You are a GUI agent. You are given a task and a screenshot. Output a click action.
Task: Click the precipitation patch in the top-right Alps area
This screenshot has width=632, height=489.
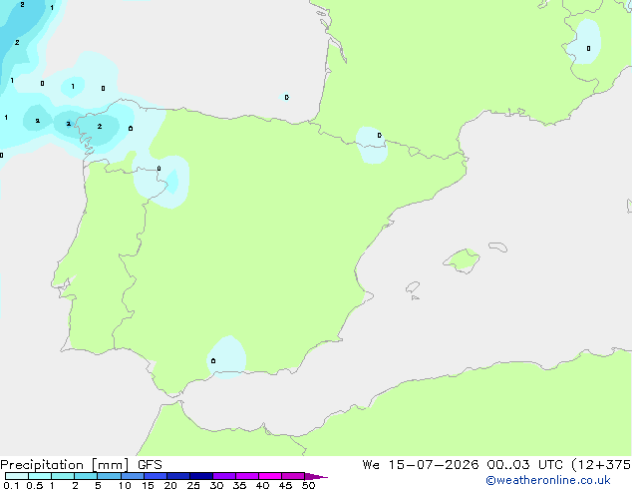(585, 42)
